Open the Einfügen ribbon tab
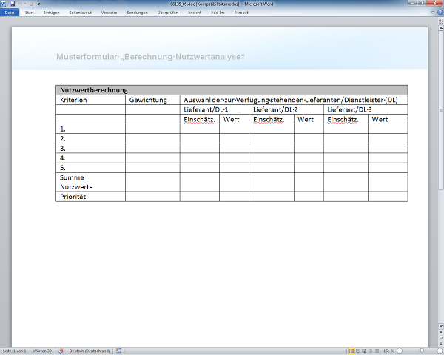The image size is (444, 355). (x=52, y=12)
